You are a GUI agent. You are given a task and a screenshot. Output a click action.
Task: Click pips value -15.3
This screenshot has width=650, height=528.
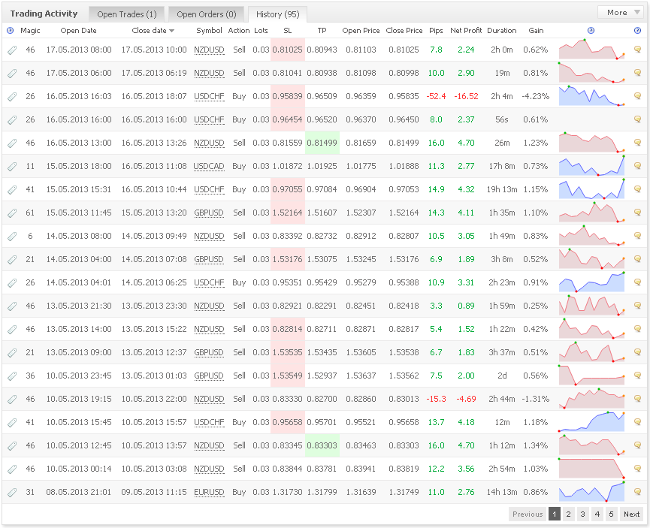tap(436, 399)
